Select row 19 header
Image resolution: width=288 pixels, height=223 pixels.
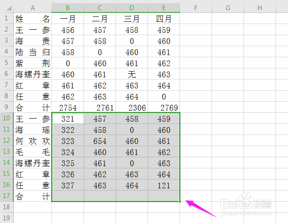(x=7, y=218)
